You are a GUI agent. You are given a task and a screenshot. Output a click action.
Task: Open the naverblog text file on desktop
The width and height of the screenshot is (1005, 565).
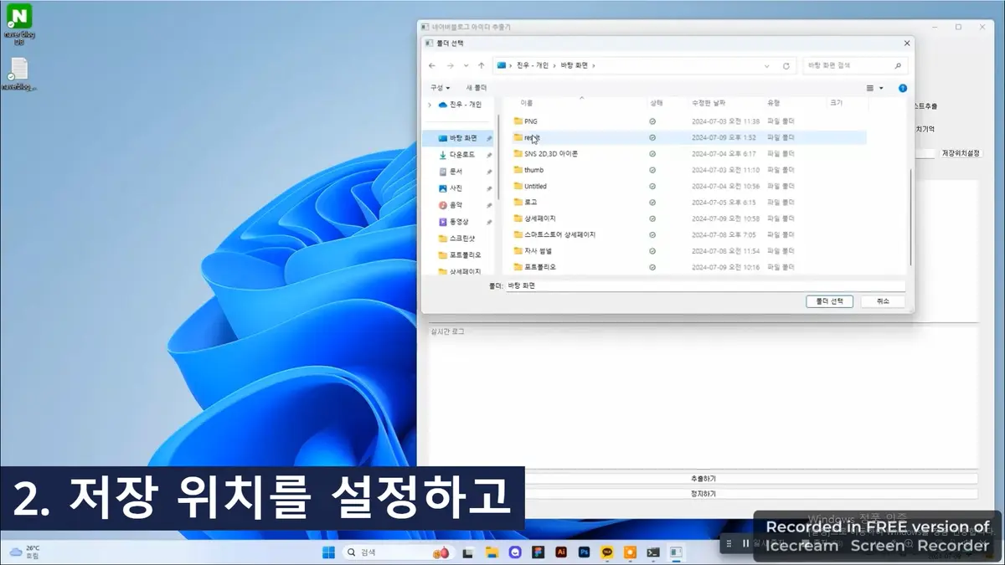click(19, 70)
